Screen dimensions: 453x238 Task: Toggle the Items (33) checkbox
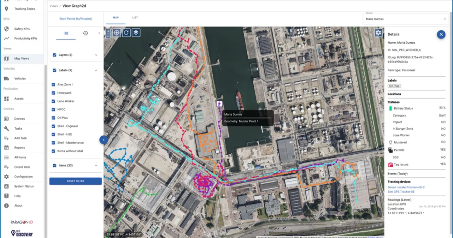(x=54, y=165)
